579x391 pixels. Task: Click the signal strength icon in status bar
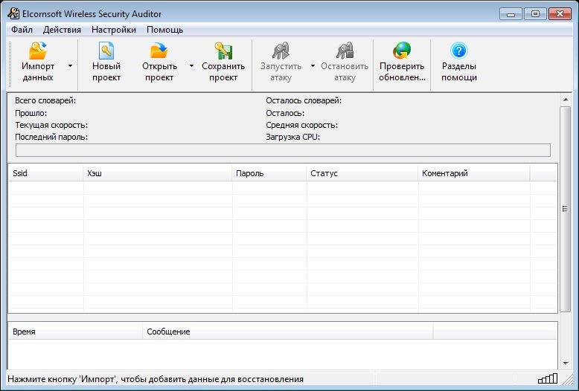tap(548, 378)
